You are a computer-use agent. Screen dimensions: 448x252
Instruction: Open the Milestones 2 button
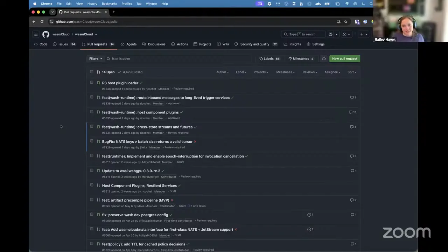(x=301, y=59)
